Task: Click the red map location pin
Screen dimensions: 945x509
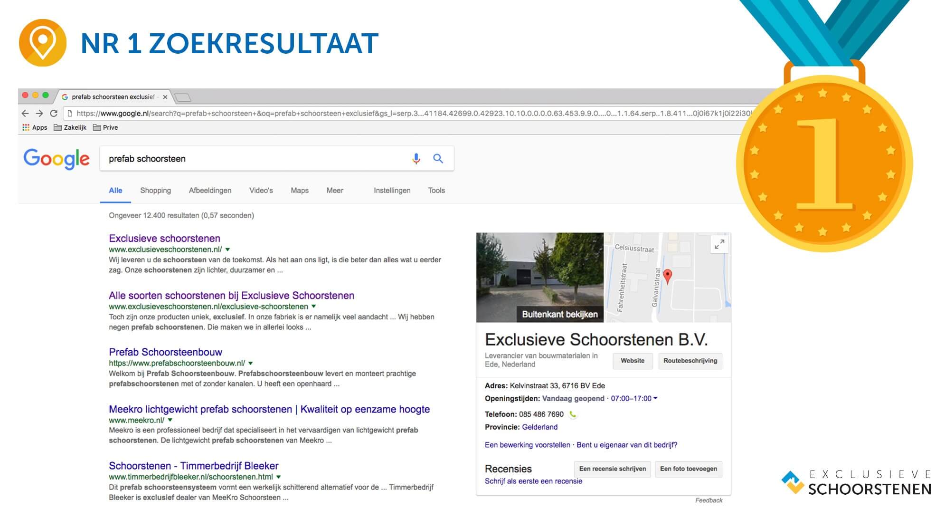Action: (x=667, y=276)
